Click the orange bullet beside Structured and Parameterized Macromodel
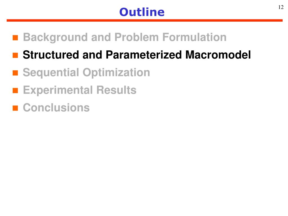 (15, 55)
